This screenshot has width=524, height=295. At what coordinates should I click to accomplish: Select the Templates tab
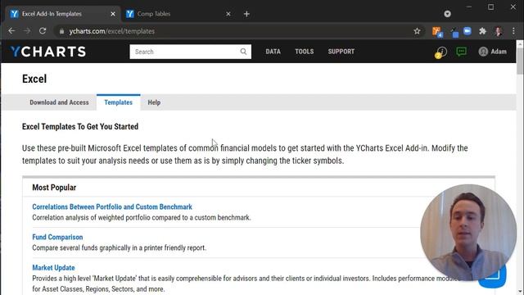click(x=118, y=102)
